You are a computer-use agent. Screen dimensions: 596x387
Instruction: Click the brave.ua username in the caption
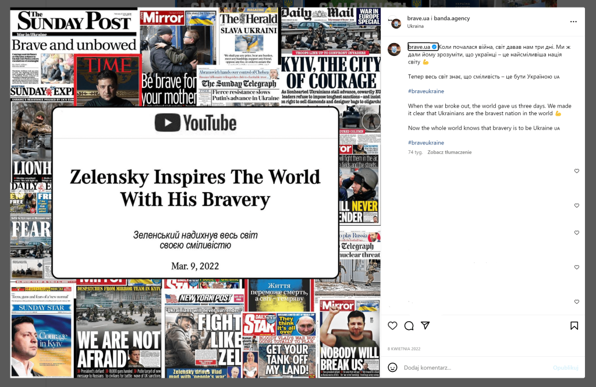(x=419, y=47)
